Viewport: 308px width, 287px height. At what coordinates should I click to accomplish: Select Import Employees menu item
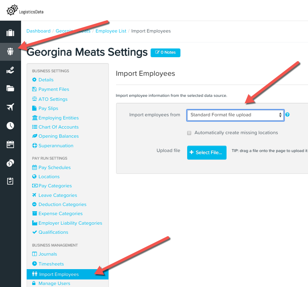click(x=68, y=274)
